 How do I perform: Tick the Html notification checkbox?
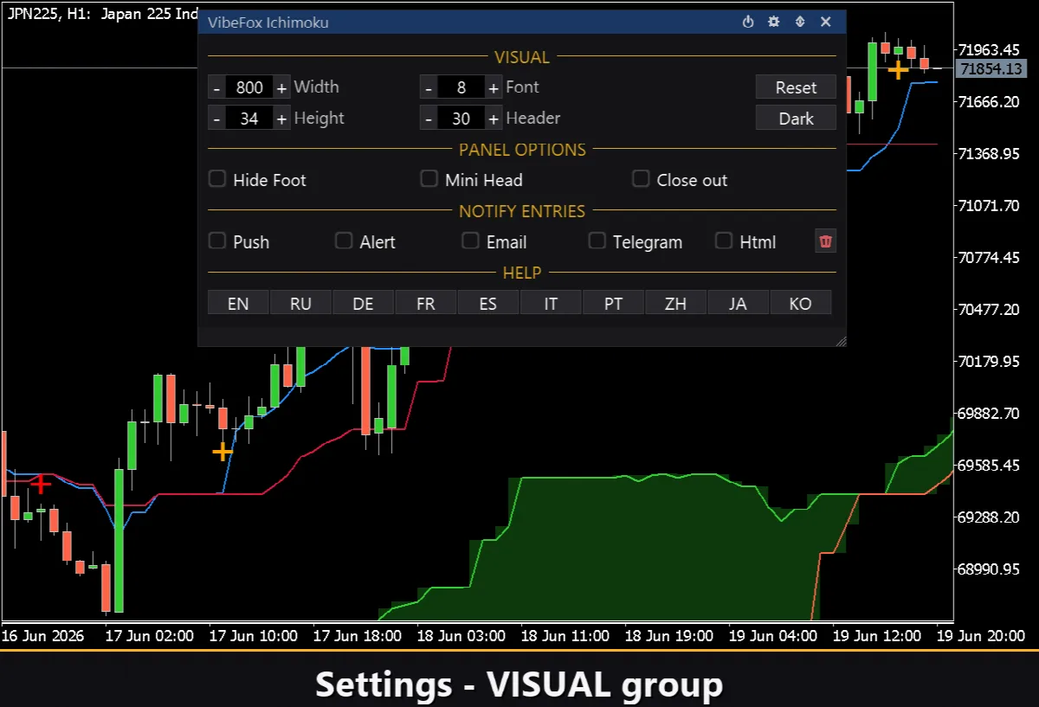click(724, 241)
